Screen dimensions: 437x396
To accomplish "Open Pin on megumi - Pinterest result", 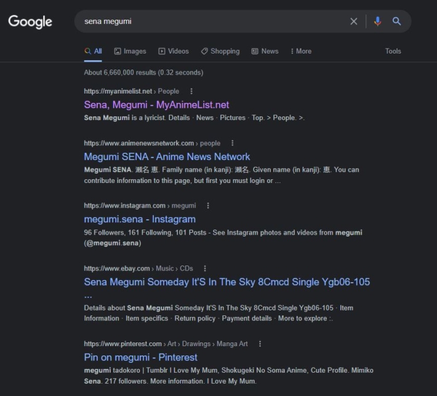I will [140, 358].
